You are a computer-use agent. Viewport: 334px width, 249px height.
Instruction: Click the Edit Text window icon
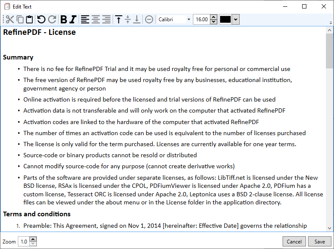point(7,7)
